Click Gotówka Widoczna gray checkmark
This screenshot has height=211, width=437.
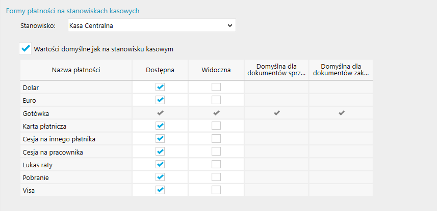pyautogui.click(x=216, y=113)
